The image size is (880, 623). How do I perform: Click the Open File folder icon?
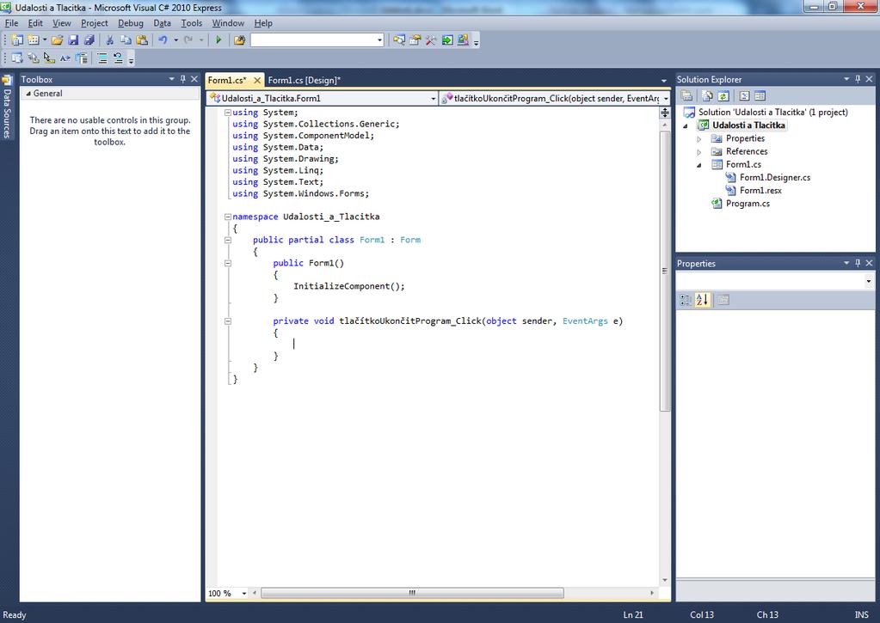click(57, 40)
